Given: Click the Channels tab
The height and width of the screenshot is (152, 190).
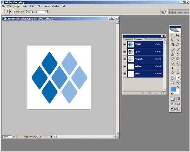Looking at the screenshot, I should [x=138, y=39].
